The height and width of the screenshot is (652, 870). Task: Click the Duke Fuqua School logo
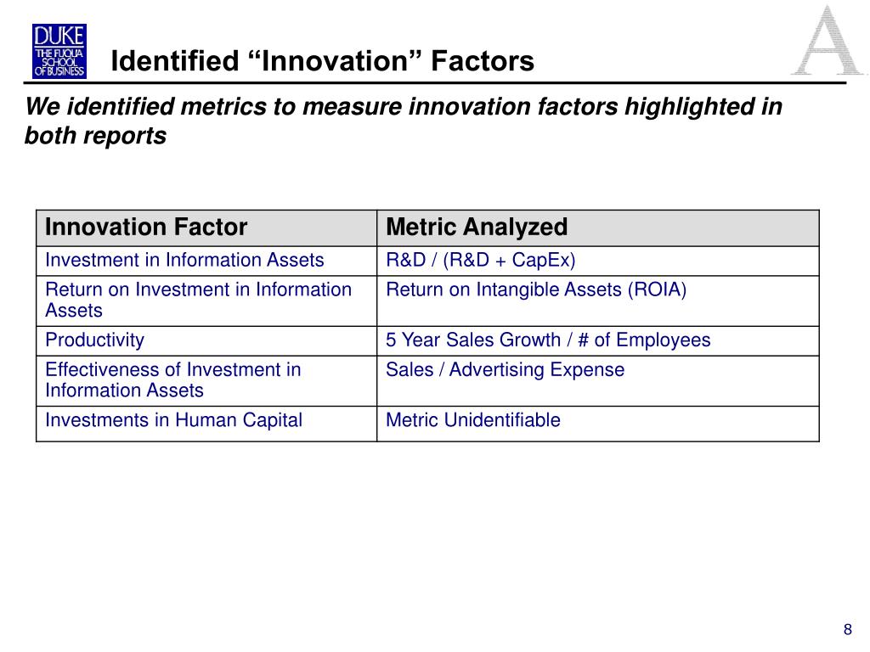click(59, 51)
